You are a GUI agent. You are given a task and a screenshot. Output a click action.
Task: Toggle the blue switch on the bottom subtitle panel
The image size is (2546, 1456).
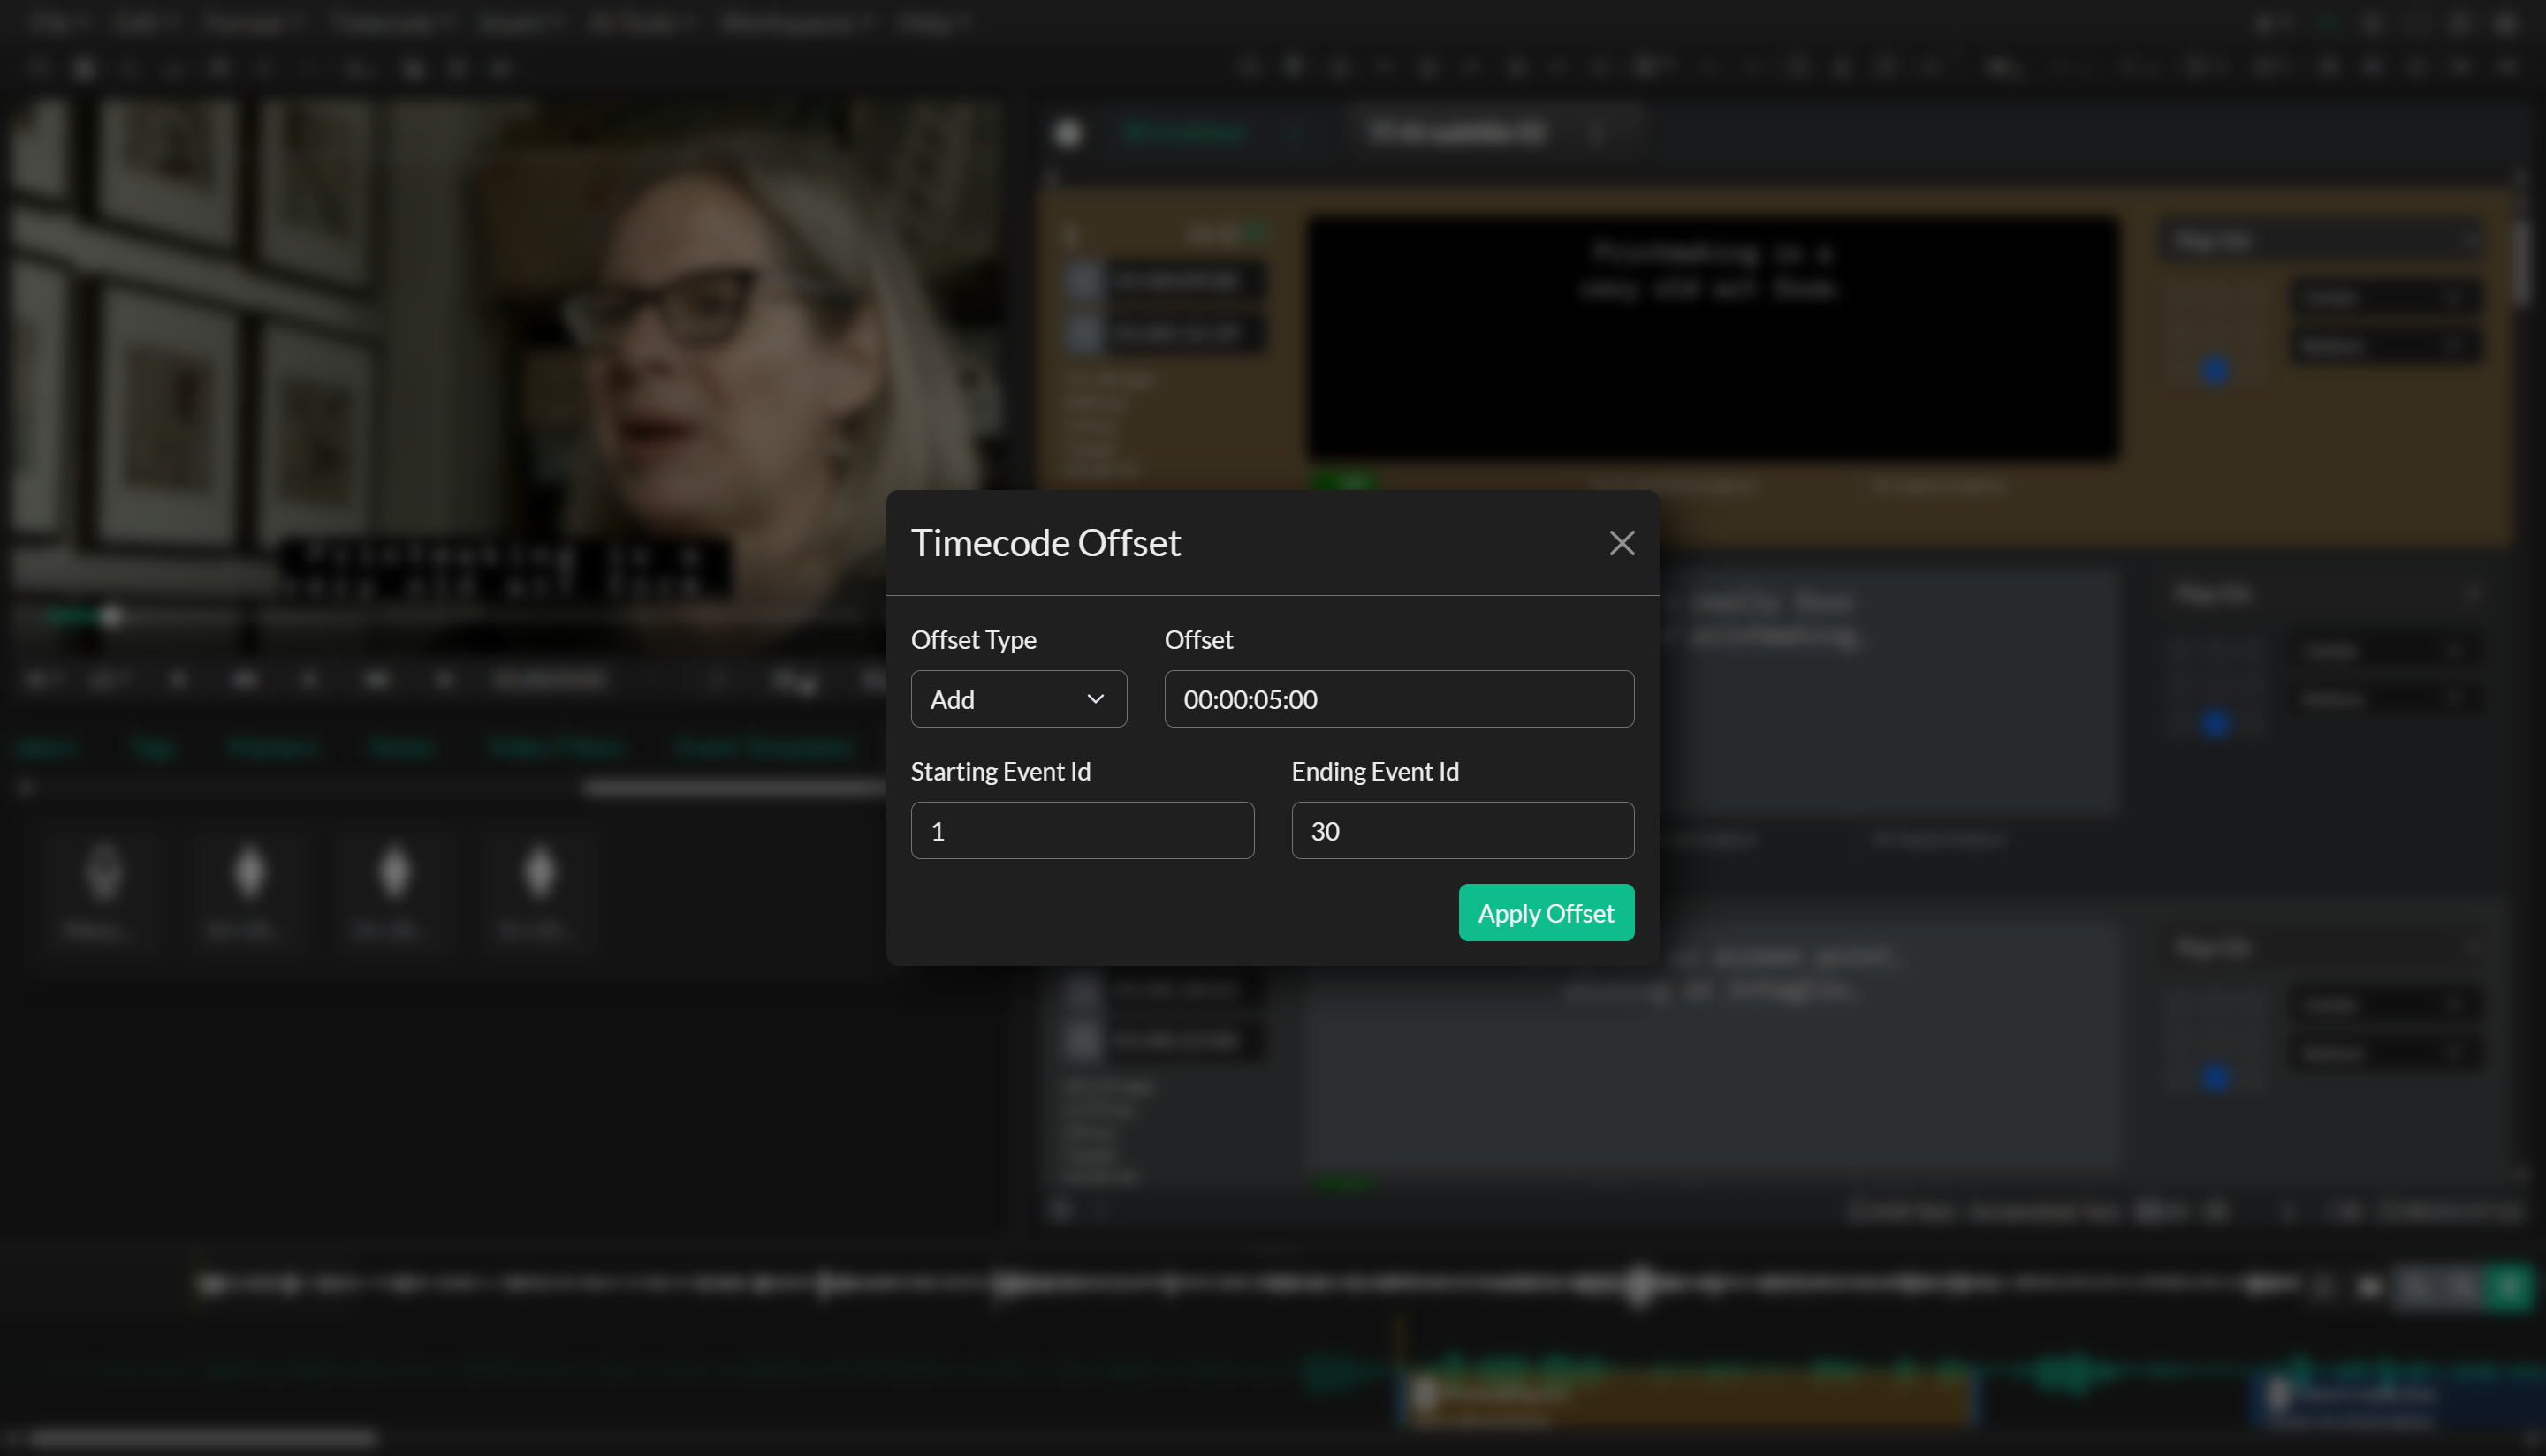[2215, 1078]
